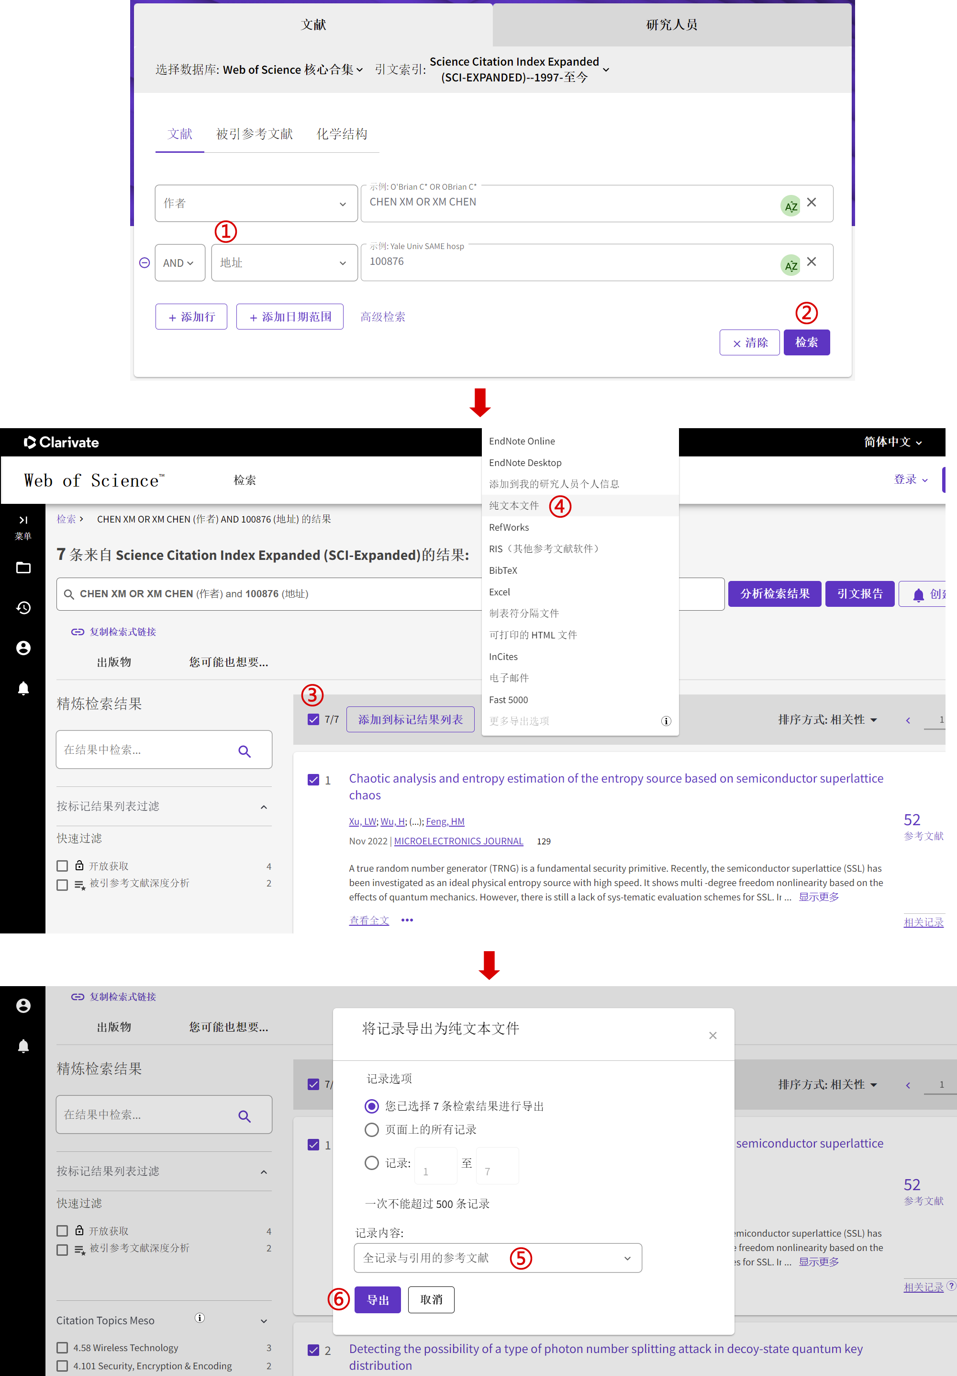Open search history via clock icon in sidebar
Screen dimensions: 957x1376
23,608
